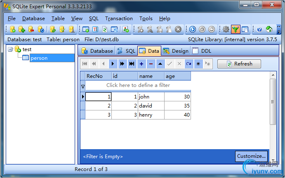The image size is (285, 178).
Task: Switch to the SQL tab
Action: [126, 51]
